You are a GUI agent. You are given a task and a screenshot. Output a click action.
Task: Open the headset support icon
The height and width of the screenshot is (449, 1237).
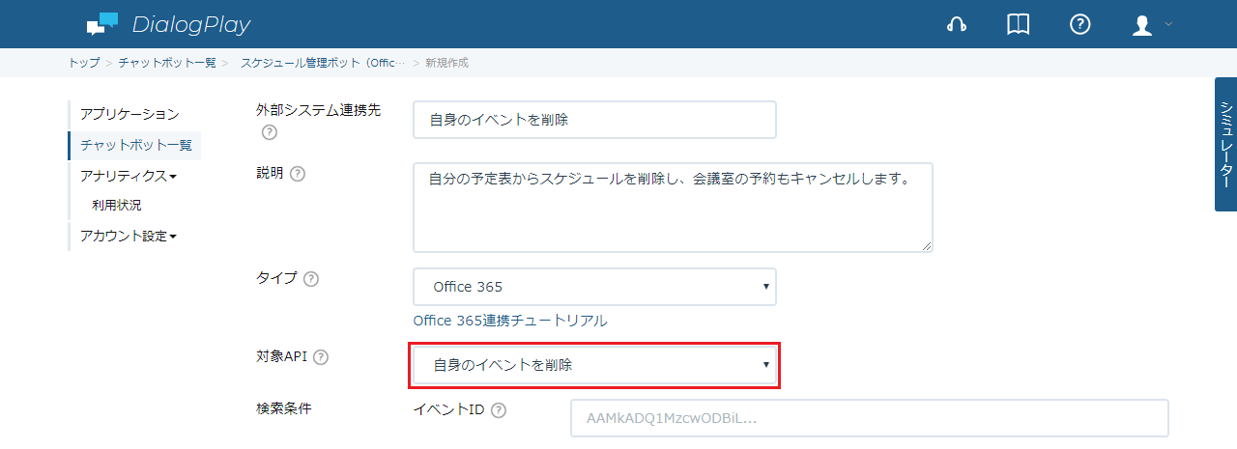tap(957, 25)
